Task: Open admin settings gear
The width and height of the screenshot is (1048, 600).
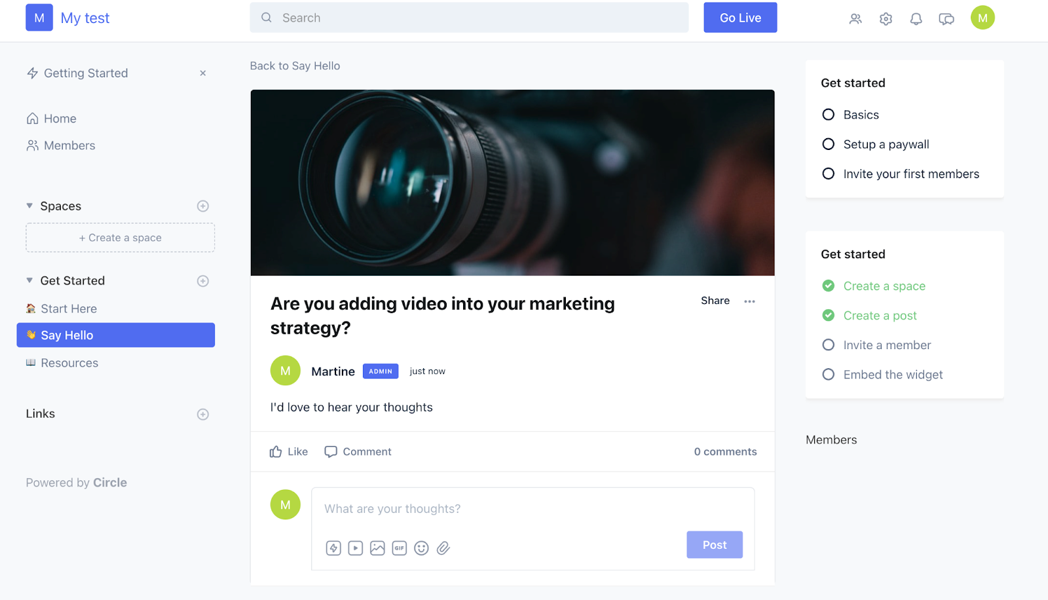Action: click(886, 18)
